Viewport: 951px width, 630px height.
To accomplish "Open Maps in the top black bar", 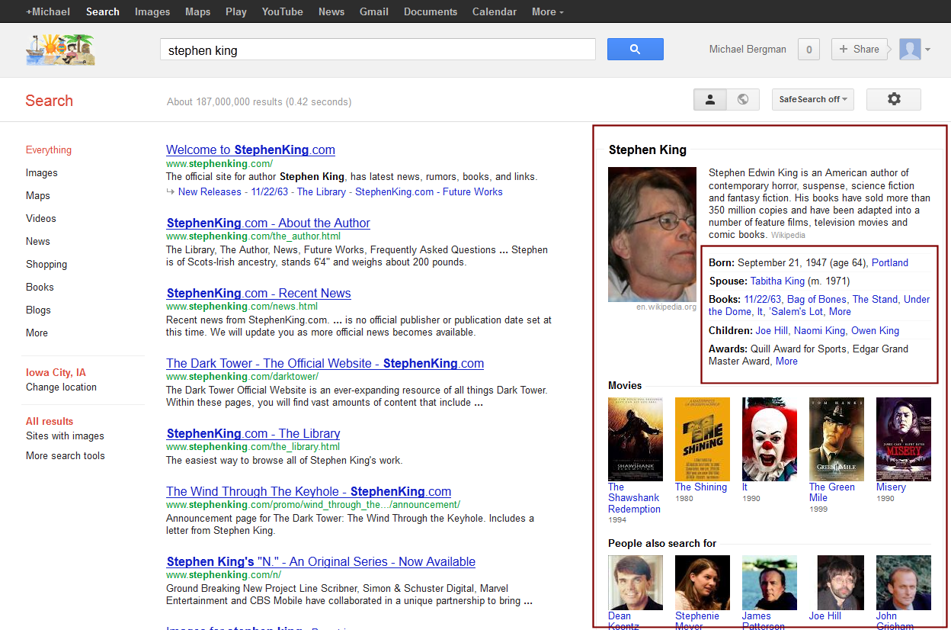I will point(198,11).
